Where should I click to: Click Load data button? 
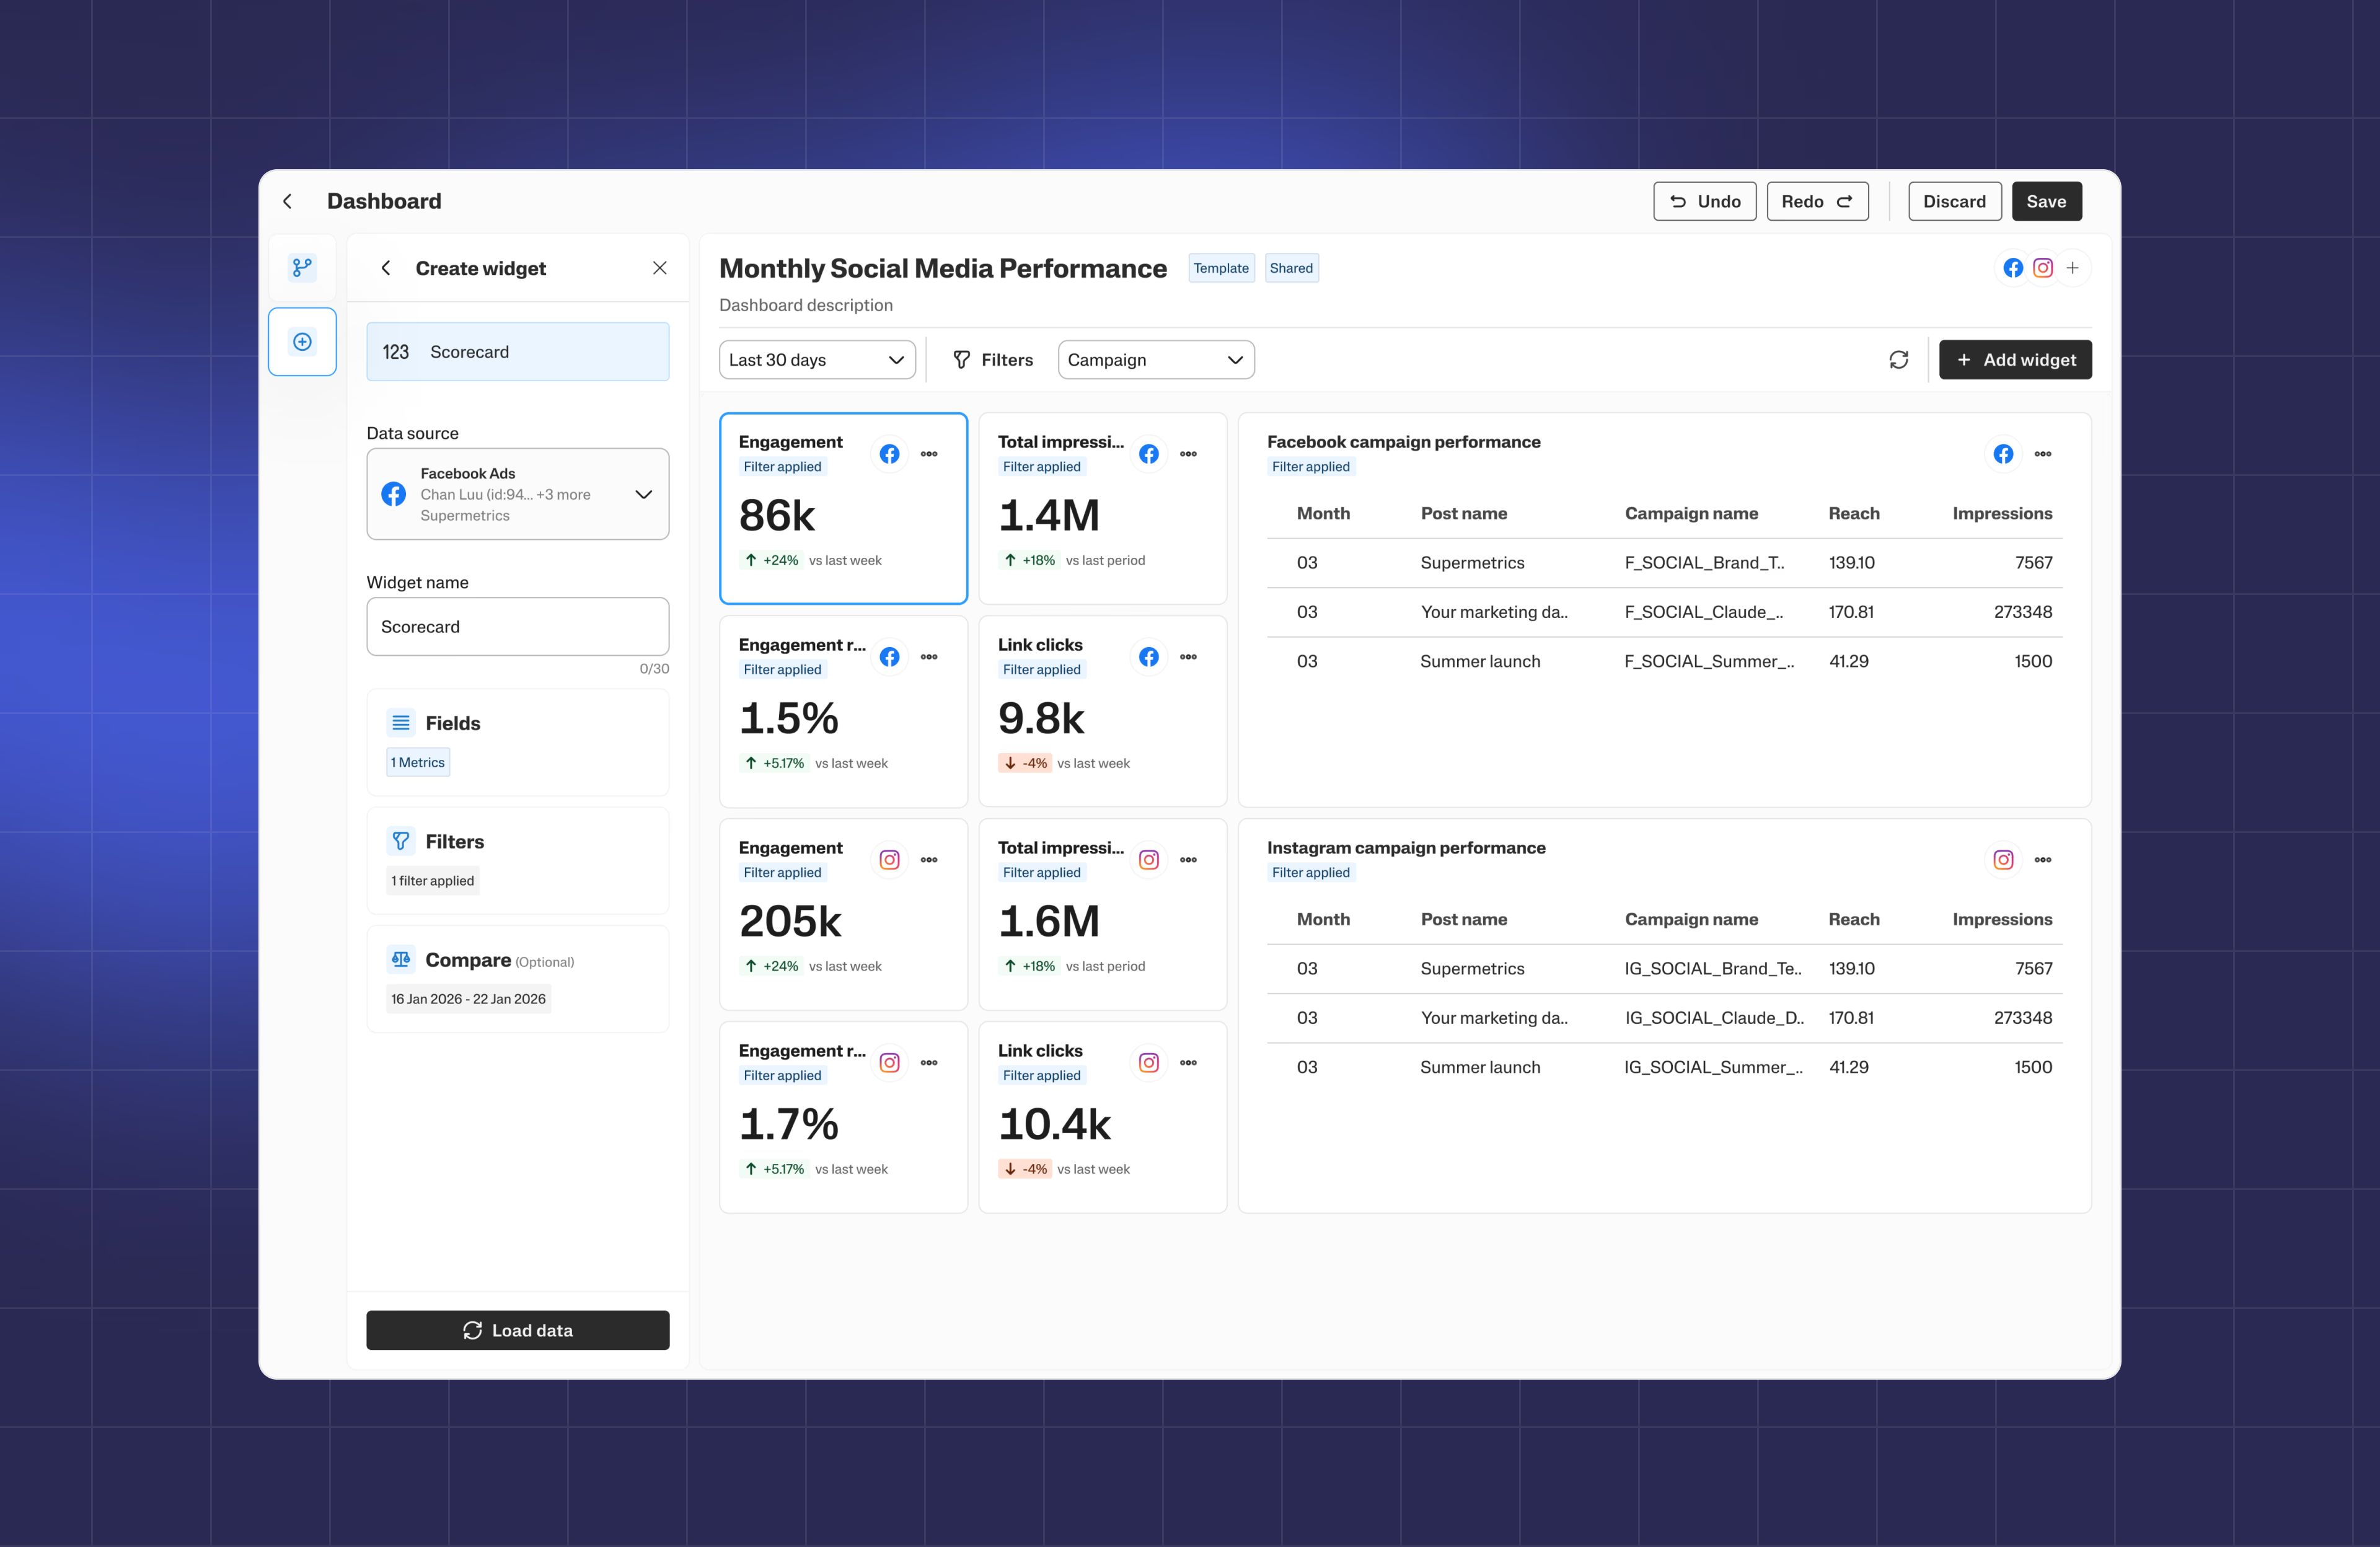coord(518,1330)
